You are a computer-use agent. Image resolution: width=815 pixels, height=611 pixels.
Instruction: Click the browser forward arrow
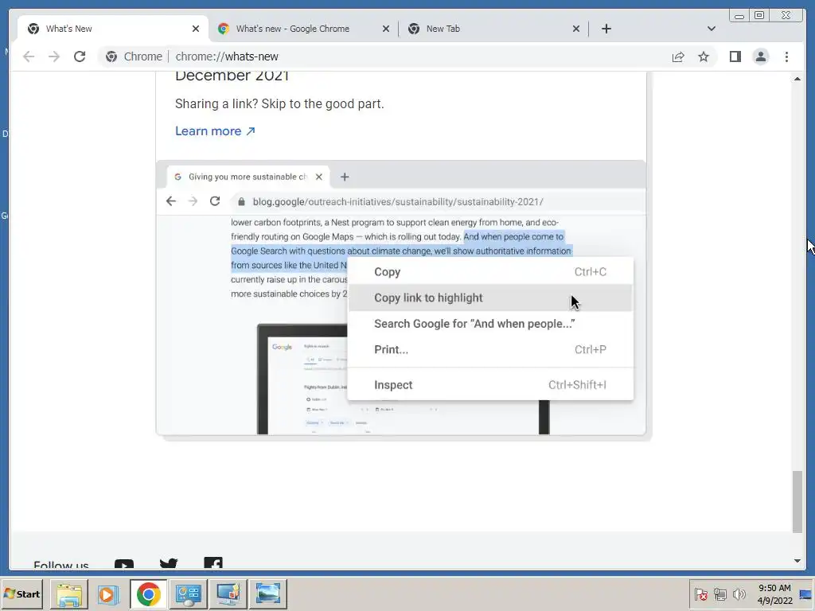(54, 56)
